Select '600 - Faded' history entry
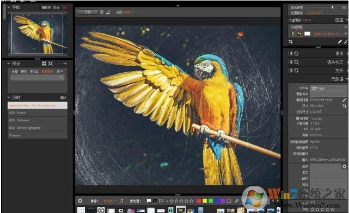This screenshot has width=349, height=213. pyautogui.click(x=38, y=113)
